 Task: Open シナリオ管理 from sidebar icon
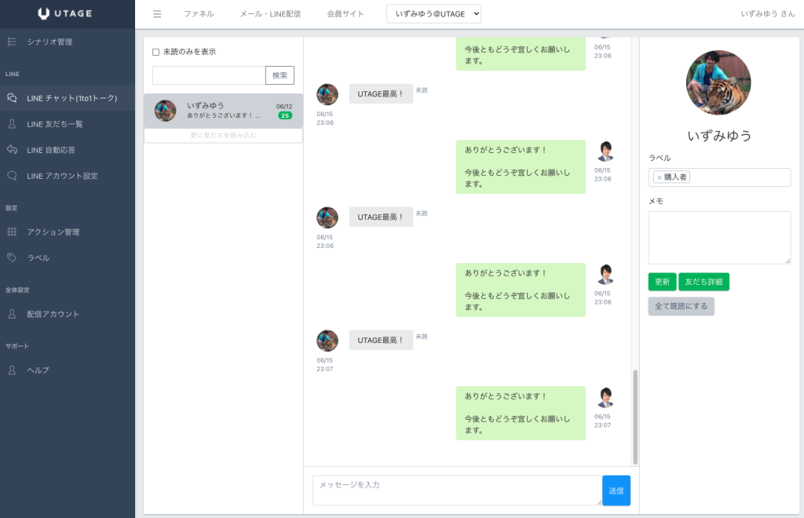[x=12, y=42]
